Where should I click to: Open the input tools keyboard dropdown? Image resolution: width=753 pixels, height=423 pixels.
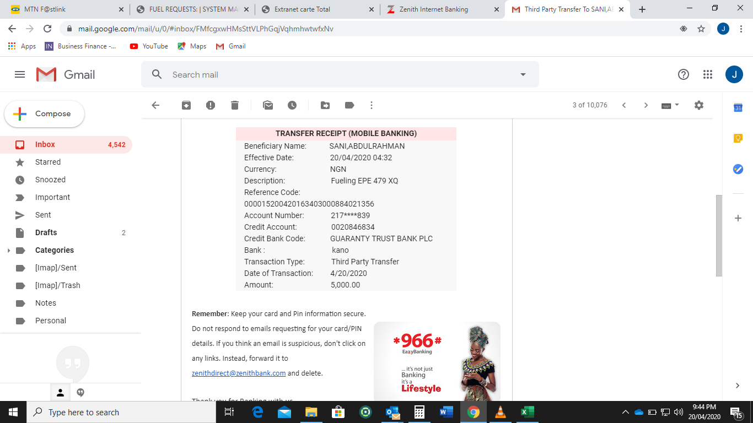click(670, 105)
